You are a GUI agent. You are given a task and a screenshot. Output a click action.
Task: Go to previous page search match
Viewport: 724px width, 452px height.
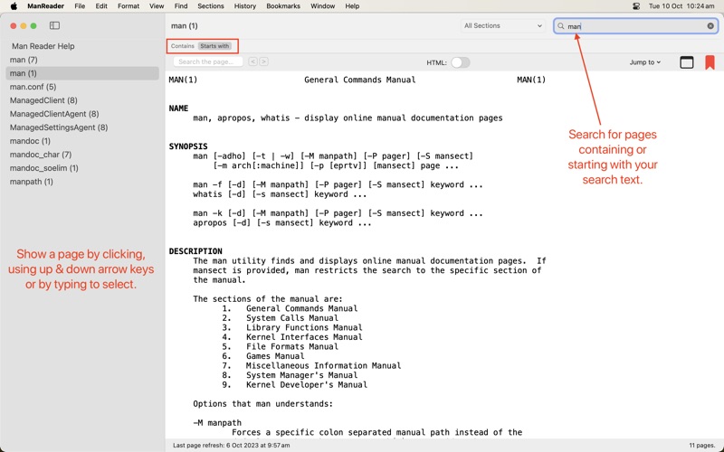252,61
